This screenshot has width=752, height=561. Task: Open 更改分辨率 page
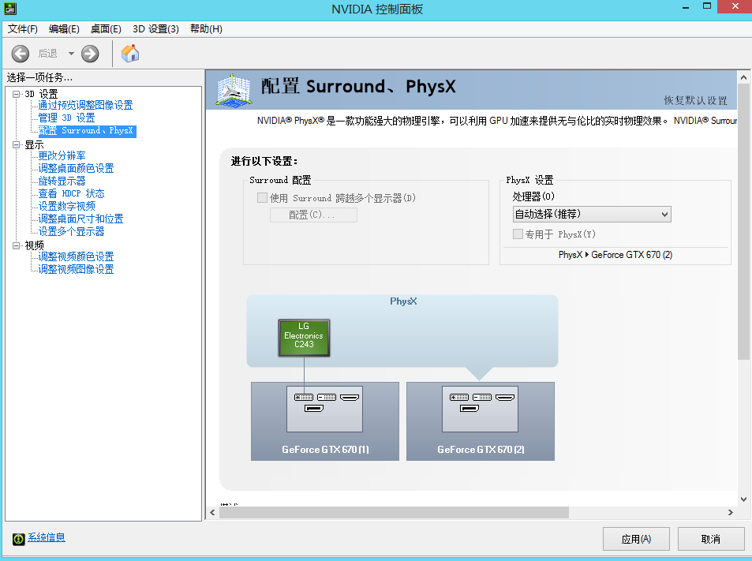(x=62, y=156)
